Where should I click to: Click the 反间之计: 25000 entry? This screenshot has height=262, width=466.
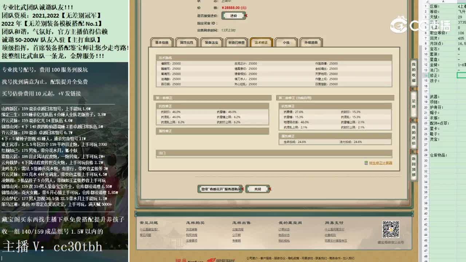(246, 64)
